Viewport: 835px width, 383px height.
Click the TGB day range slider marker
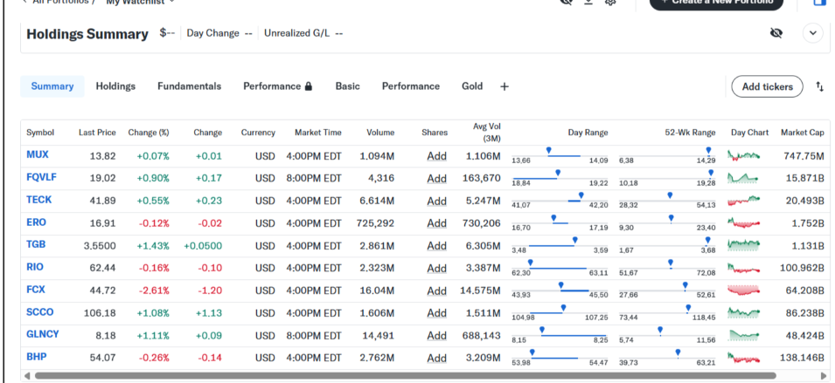574,239
